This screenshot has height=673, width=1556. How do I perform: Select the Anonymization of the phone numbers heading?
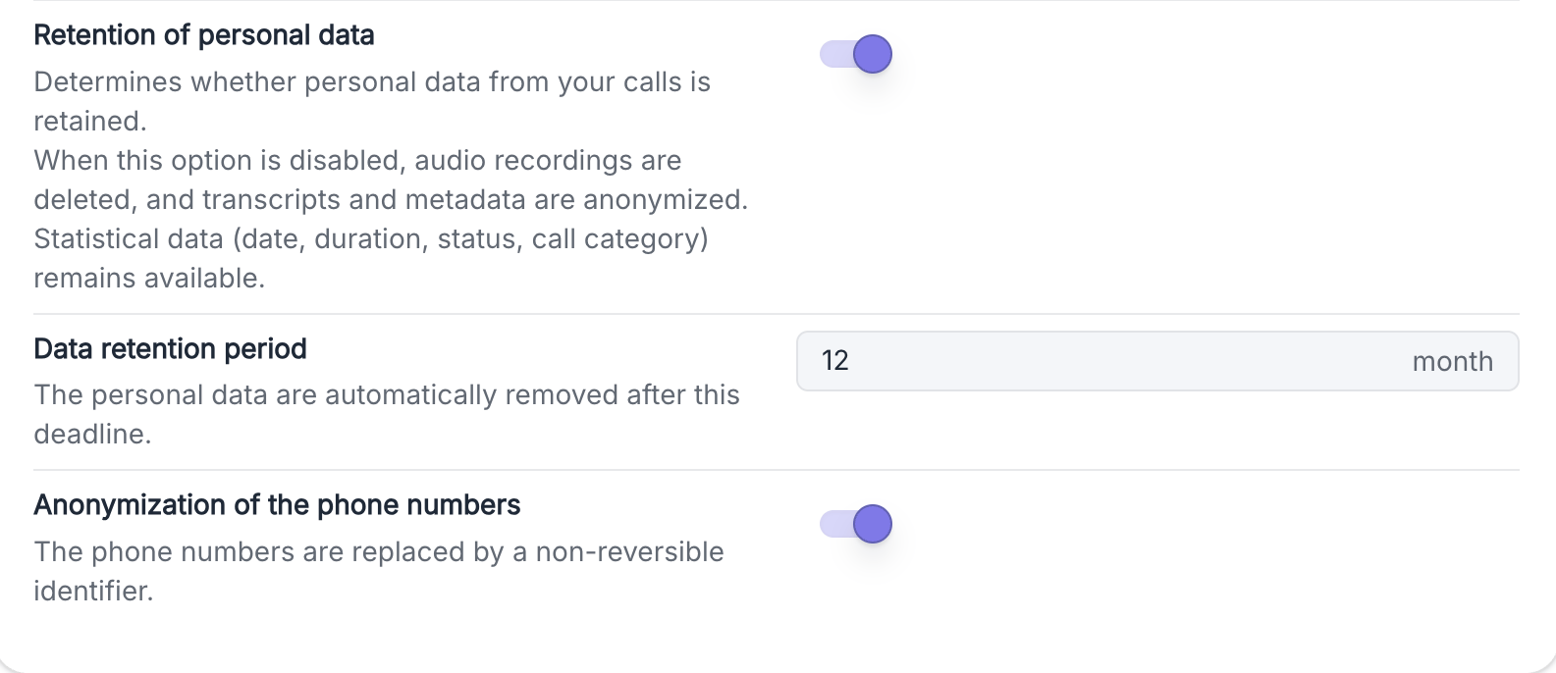tap(278, 505)
